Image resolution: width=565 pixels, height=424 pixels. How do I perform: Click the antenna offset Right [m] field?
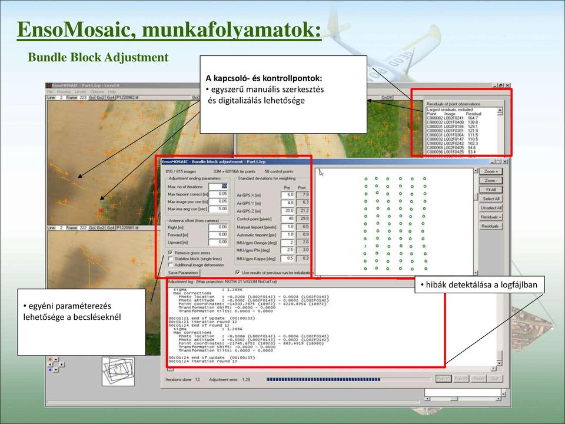(x=218, y=227)
